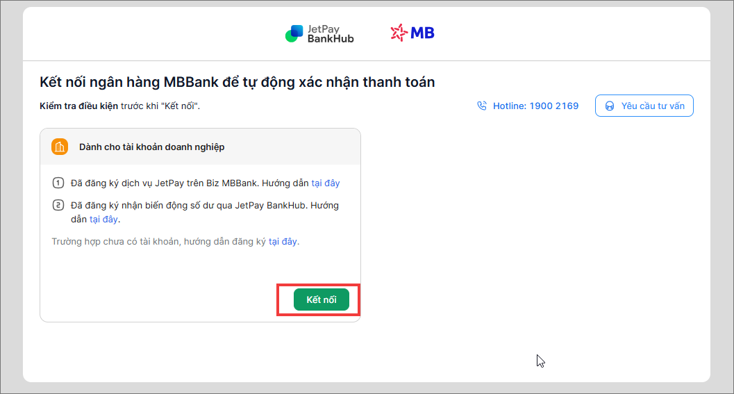This screenshot has width=734, height=394.
Task: Open 'tại đây' guide for Biz MBBank registration
Action: click(326, 183)
